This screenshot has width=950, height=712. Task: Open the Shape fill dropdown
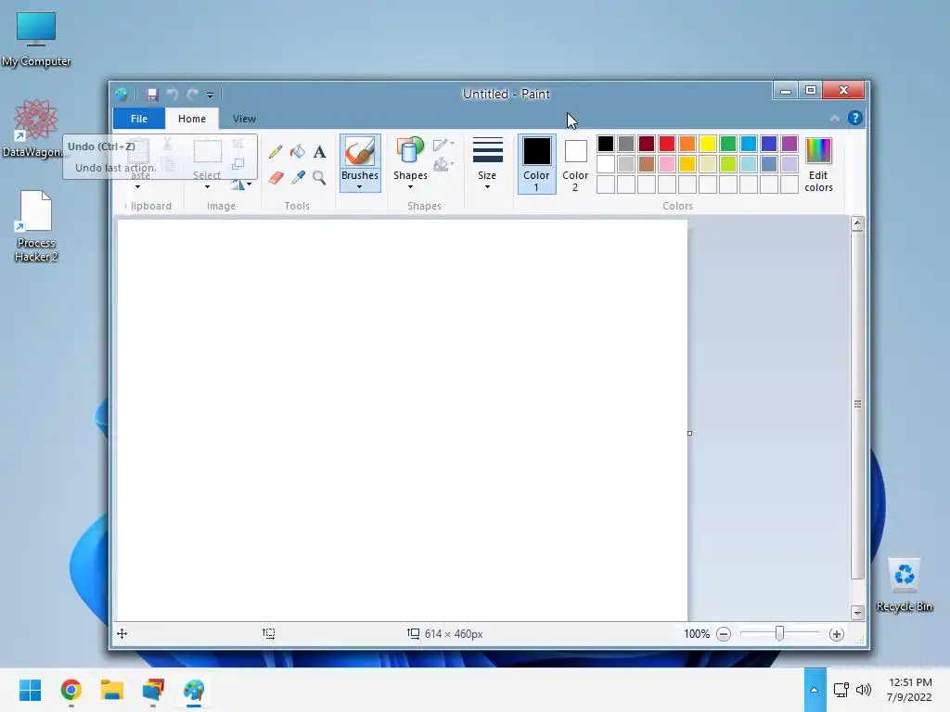click(x=443, y=164)
